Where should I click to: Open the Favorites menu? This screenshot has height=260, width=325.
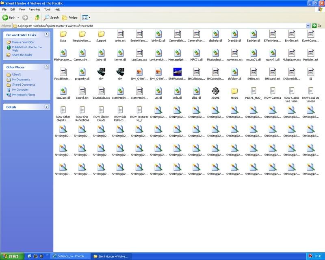(x=35, y=9)
